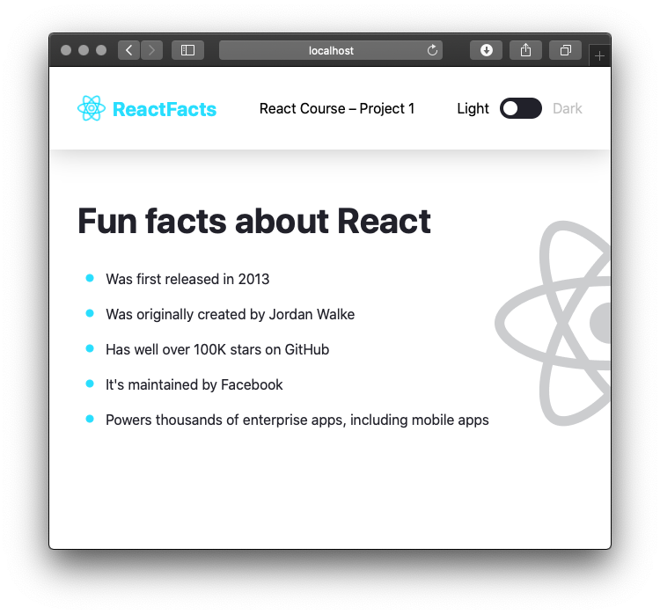Click "React Course – Project 1" text

click(337, 108)
